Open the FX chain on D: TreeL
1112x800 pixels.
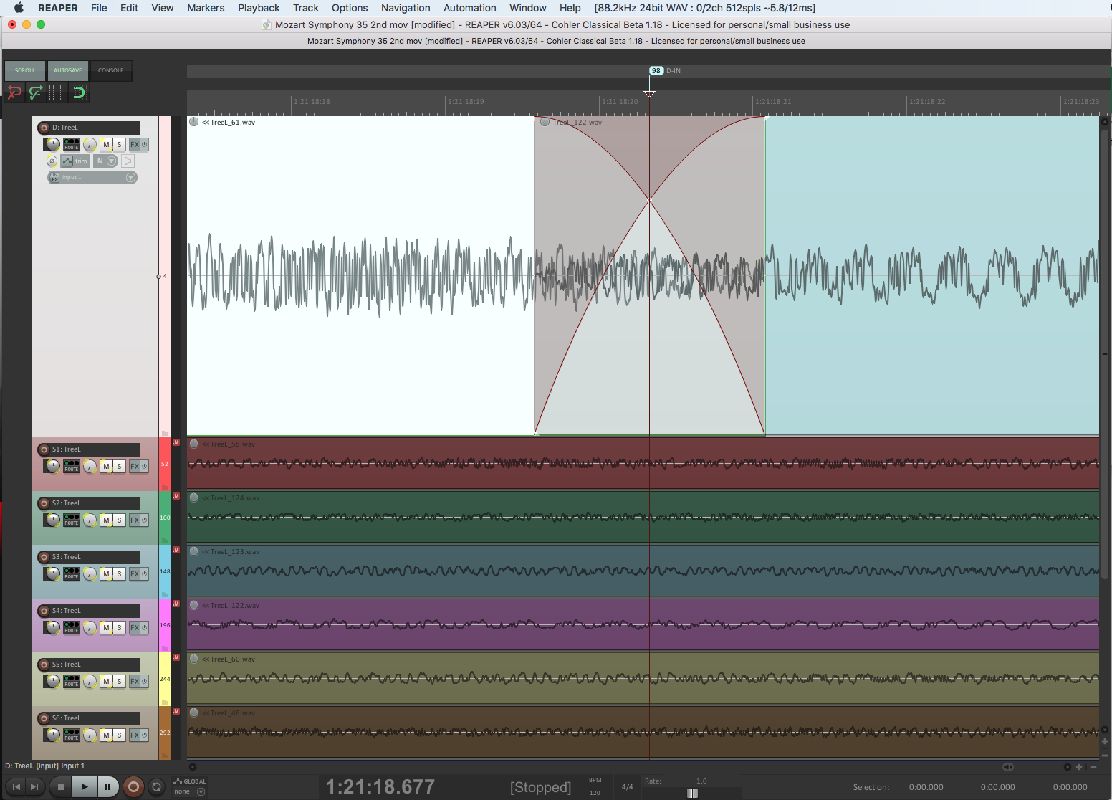135,144
